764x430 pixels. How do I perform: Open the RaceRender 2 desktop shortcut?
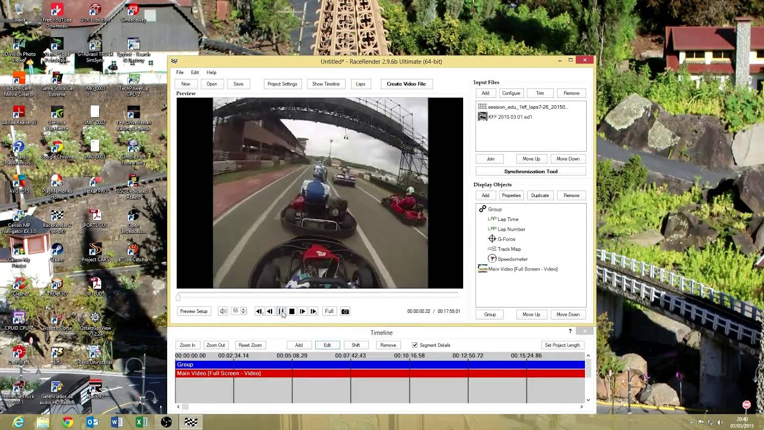point(57,220)
